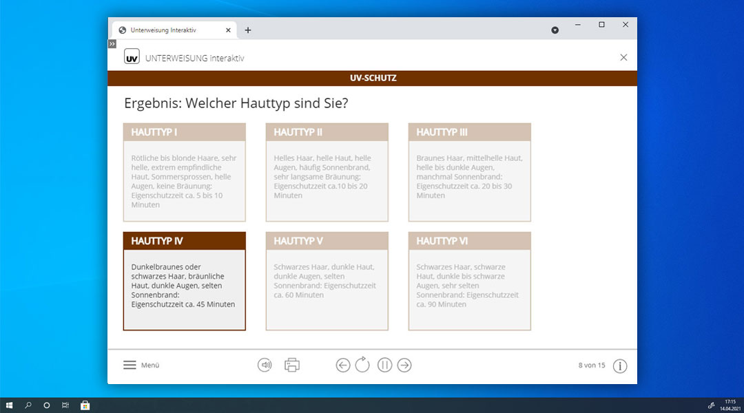
Task: Launch Microsoft Store from taskbar
Action: point(85,405)
